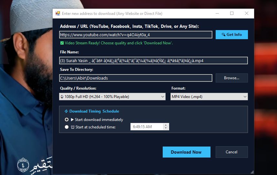Click the 'Quality / Resolution:' label

point(78,88)
